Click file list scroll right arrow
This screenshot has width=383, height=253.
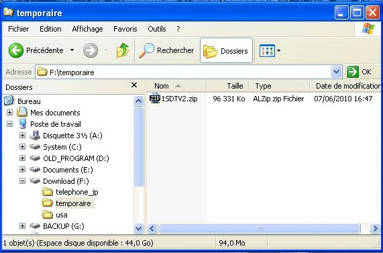coord(375,229)
